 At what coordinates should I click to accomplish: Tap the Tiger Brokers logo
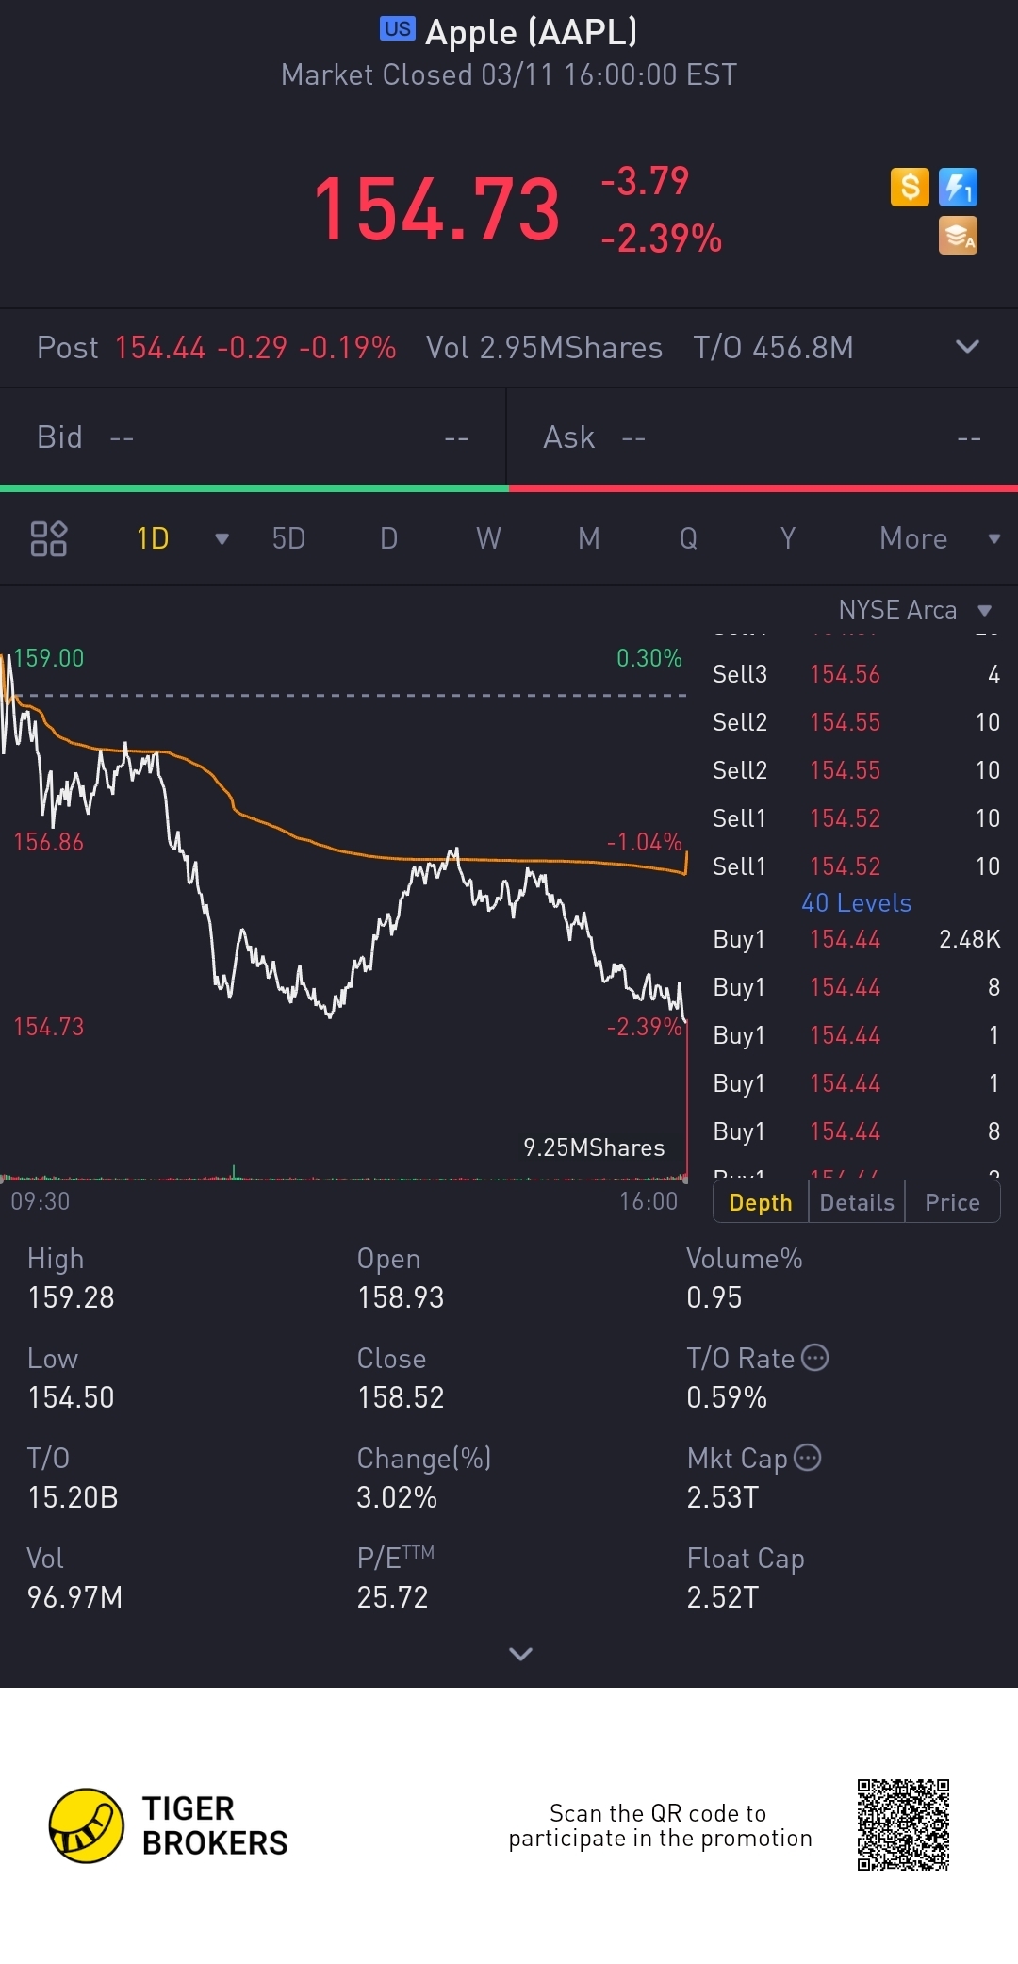[87, 1825]
